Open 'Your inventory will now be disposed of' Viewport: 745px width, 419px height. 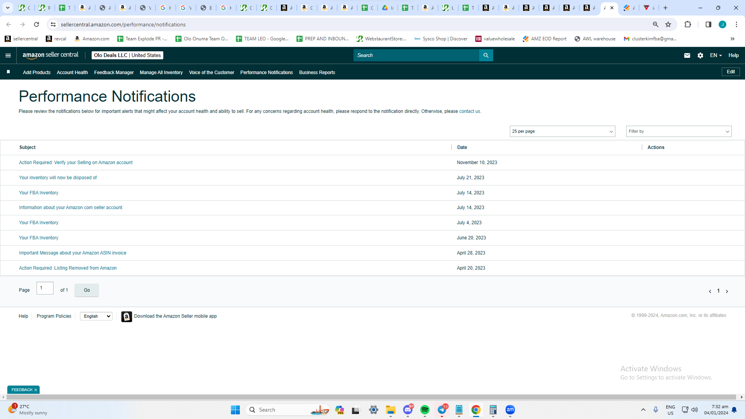[58, 178]
